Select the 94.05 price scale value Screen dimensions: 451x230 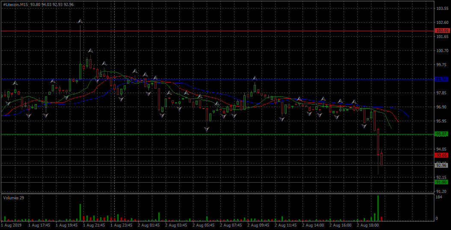tap(442, 149)
